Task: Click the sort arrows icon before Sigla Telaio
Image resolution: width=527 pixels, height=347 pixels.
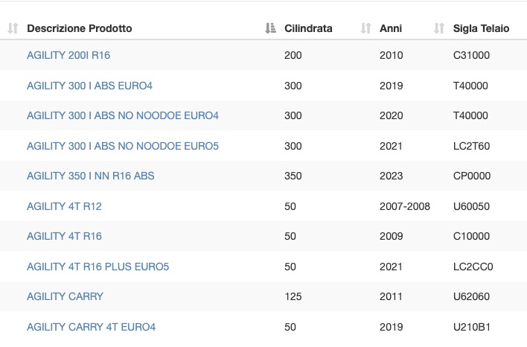Action: (439, 28)
